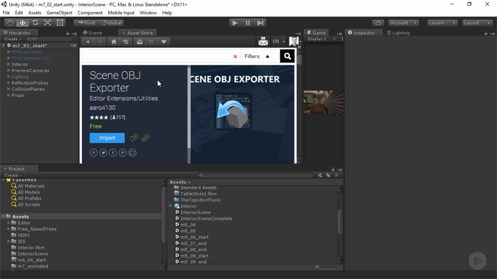
Task: Open the Project Create dropdown
Action: (x=12, y=176)
